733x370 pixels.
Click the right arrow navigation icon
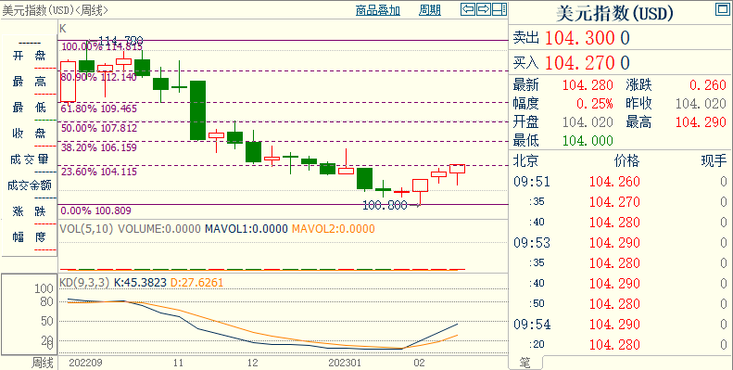click(484, 9)
